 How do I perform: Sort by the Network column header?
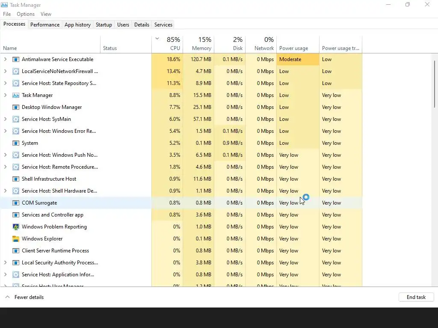pyautogui.click(x=261, y=44)
